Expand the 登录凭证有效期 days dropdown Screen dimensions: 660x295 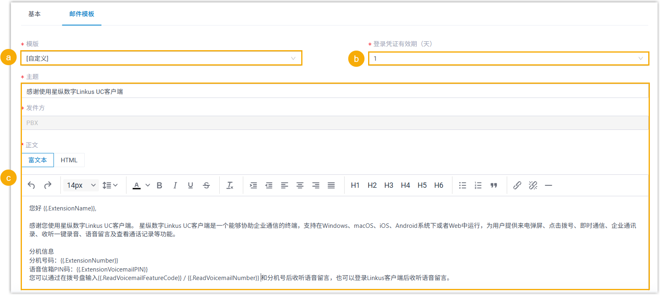click(x=508, y=59)
